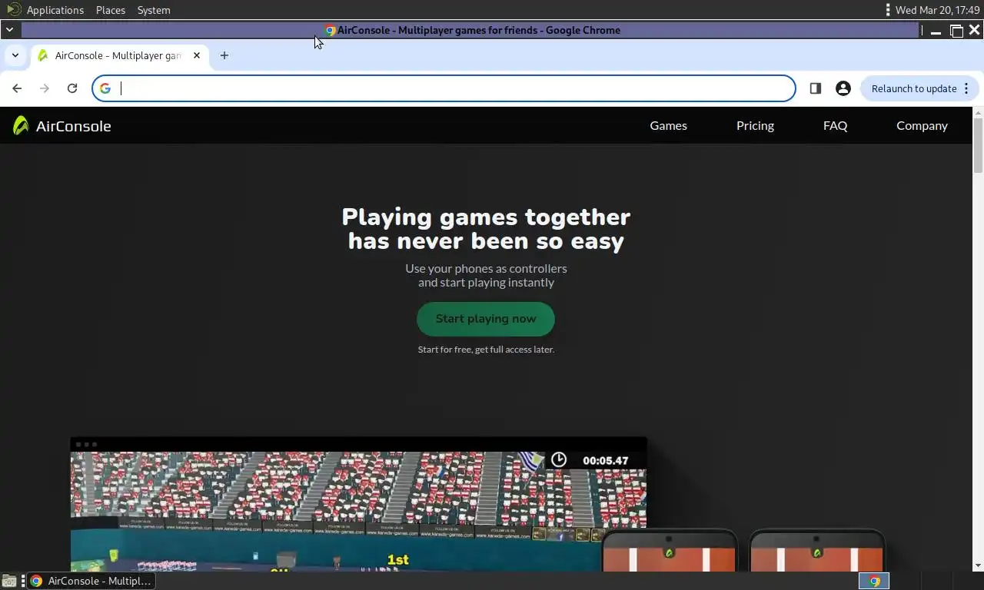The height and width of the screenshot is (590, 984).
Task: Open the Company menu item
Action: coord(922,125)
